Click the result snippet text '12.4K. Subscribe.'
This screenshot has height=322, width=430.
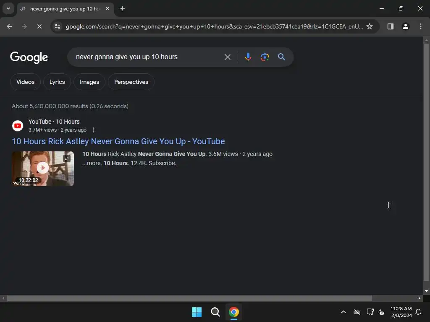(x=153, y=163)
